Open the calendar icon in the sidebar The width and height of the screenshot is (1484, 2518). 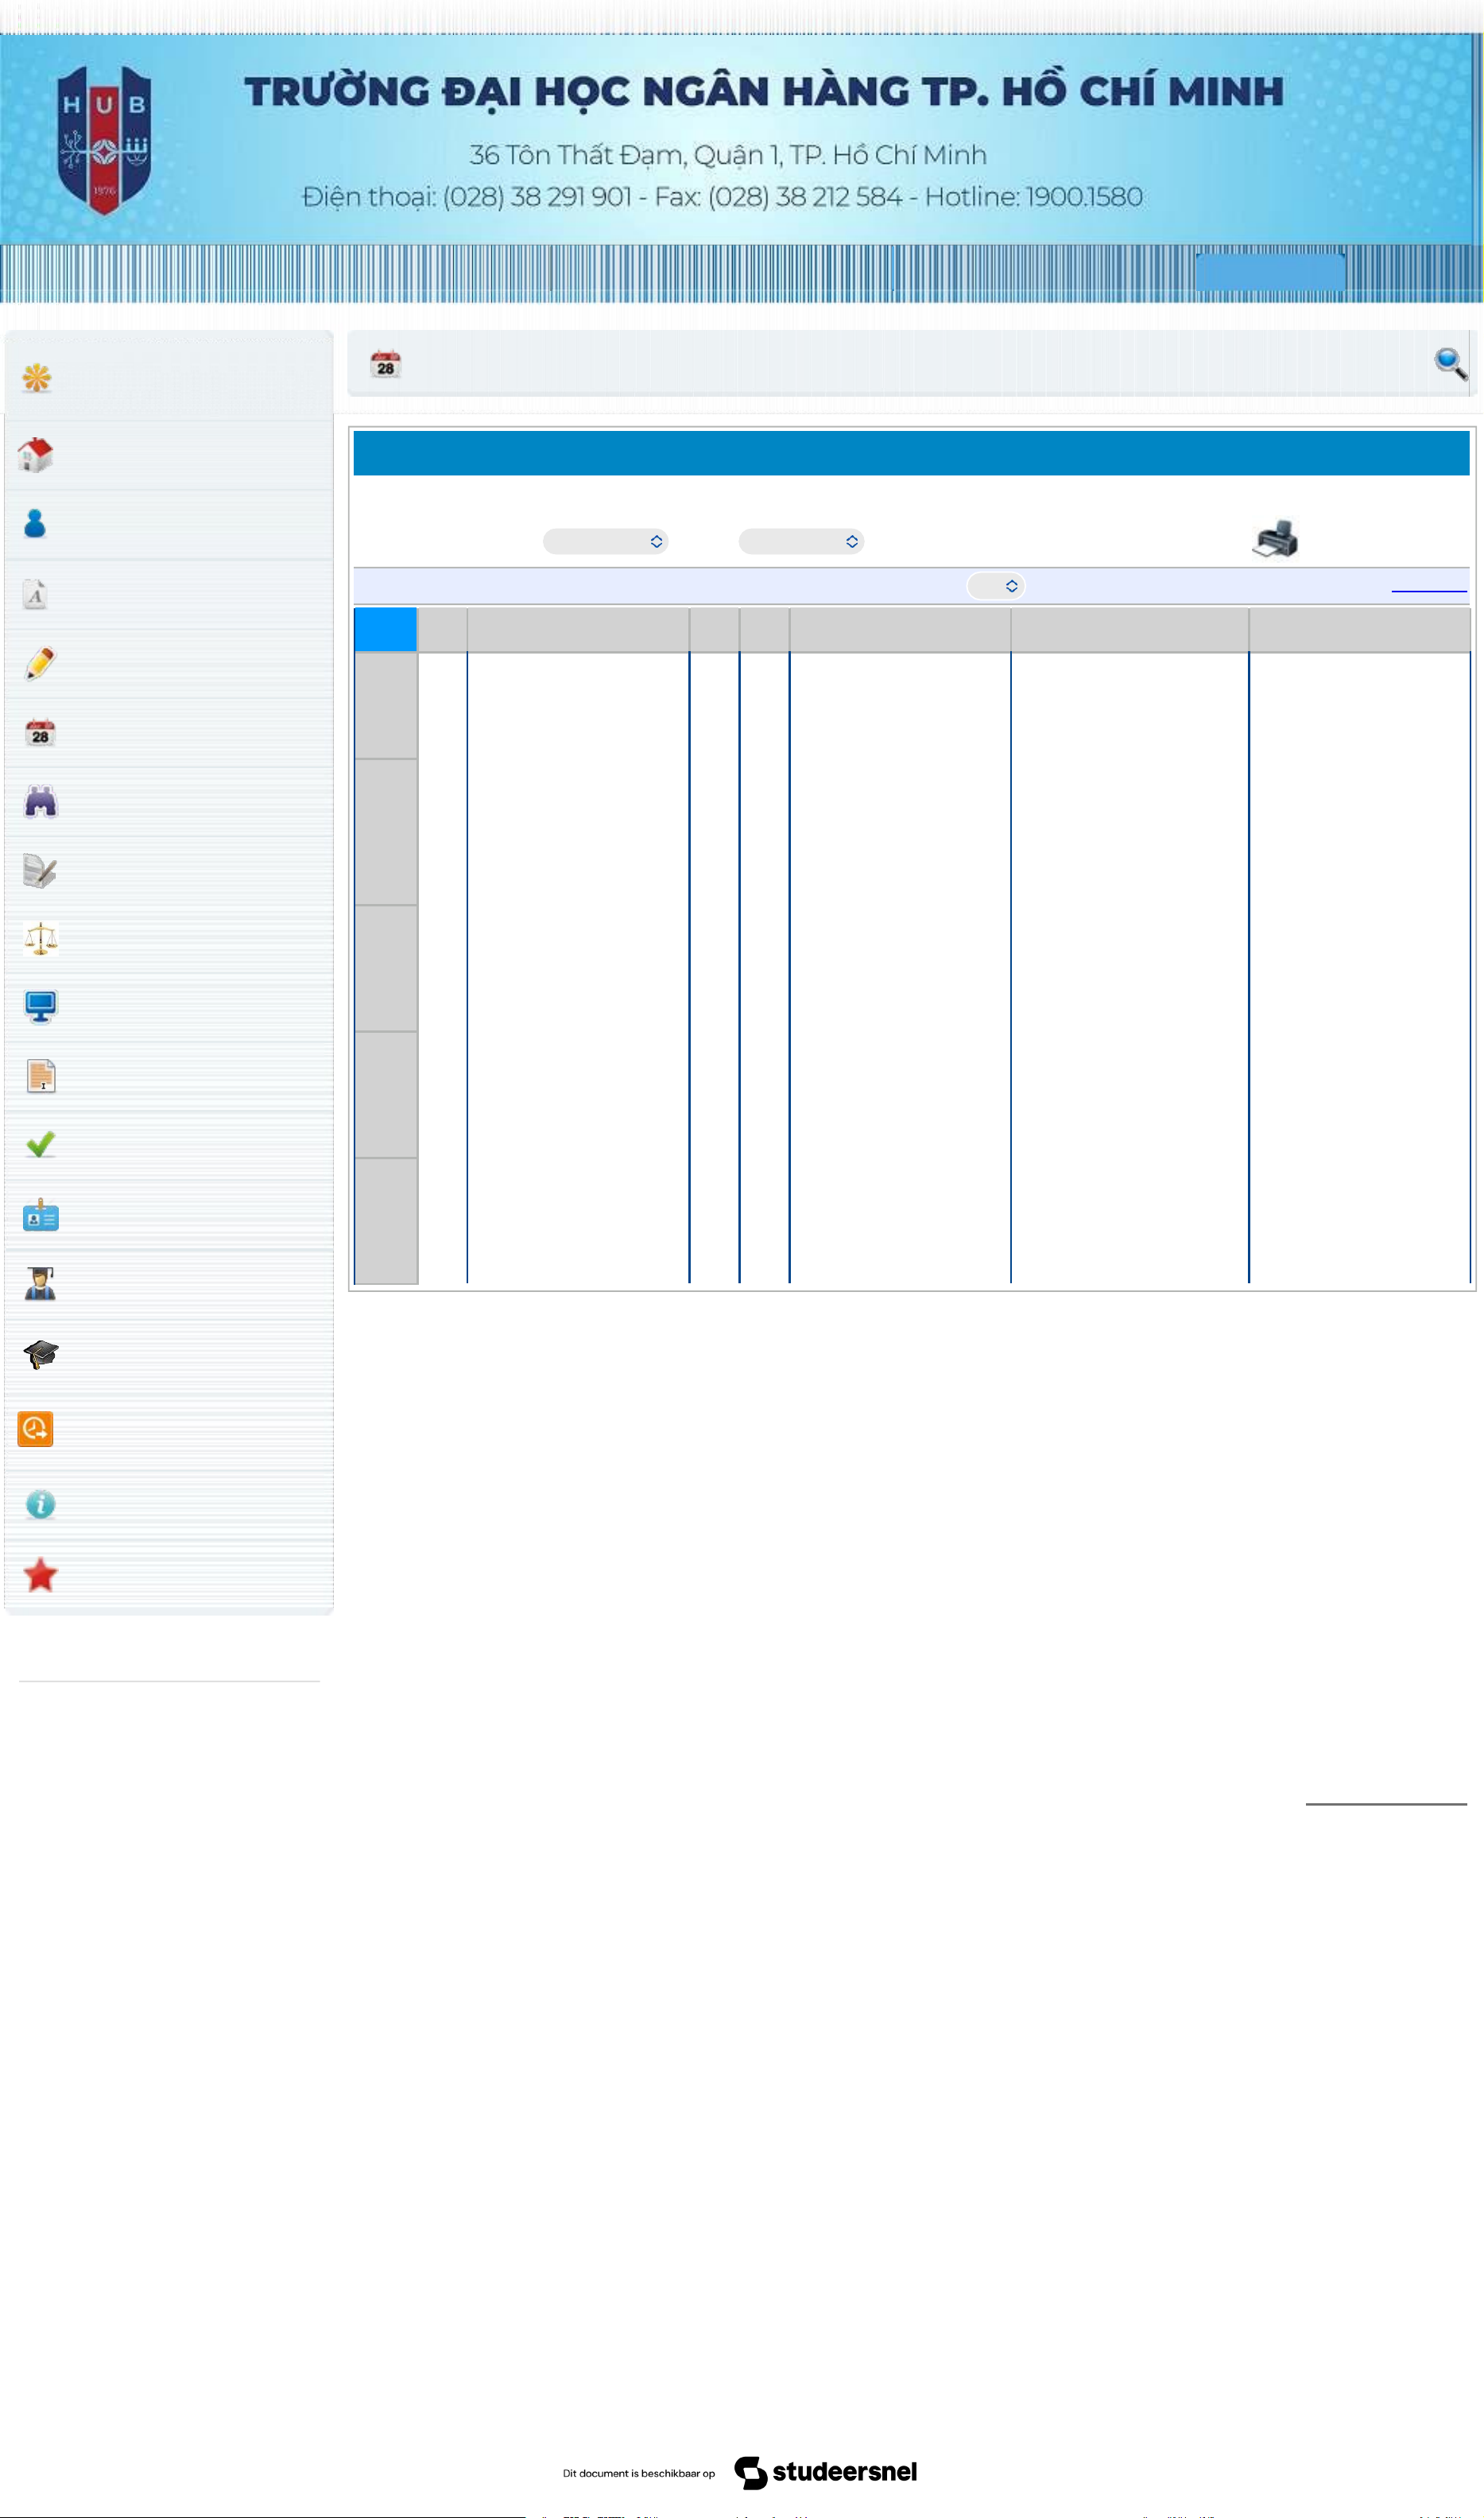(40, 733)
